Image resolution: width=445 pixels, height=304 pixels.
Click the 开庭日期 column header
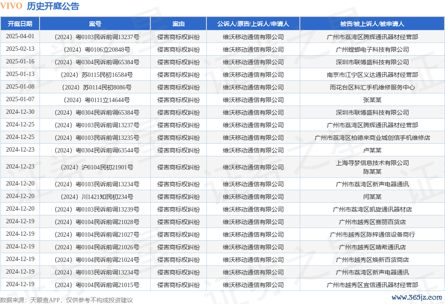click(x=20, y=24)
